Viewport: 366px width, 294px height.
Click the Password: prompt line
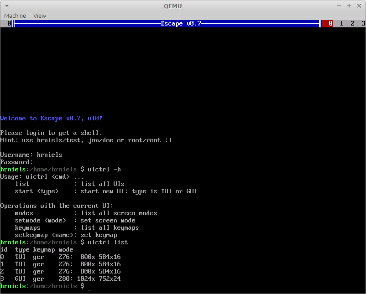pyautogui.click(x=16, y=162)
